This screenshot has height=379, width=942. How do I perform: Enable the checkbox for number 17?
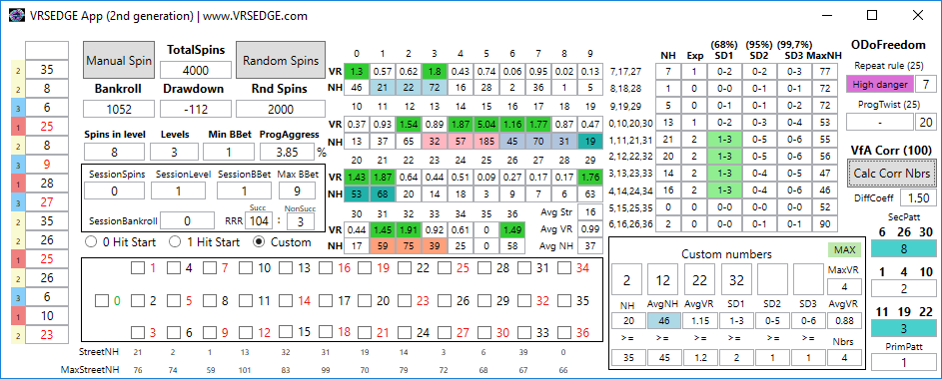pos(325,300)
